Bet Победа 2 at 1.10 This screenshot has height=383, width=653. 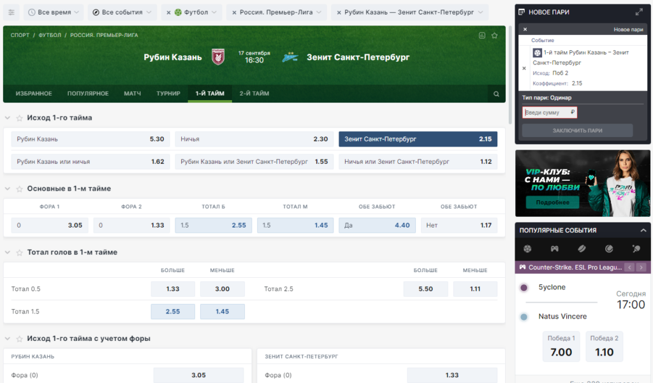pyautogui.click(x=605, y=347)
